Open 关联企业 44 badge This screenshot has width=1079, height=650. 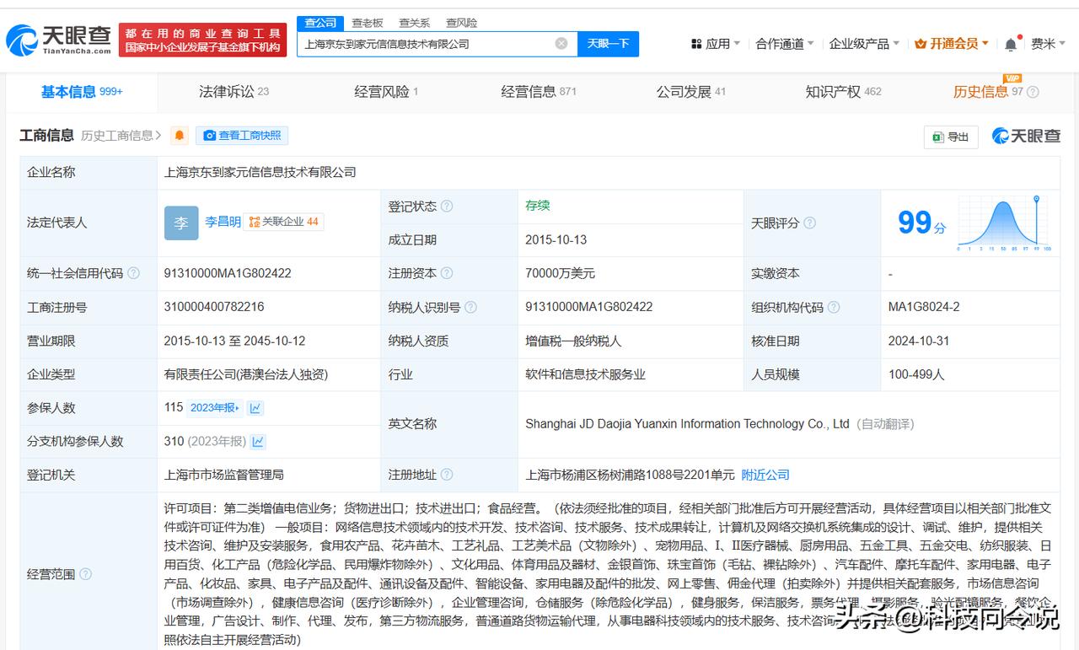tap(284, 222)
